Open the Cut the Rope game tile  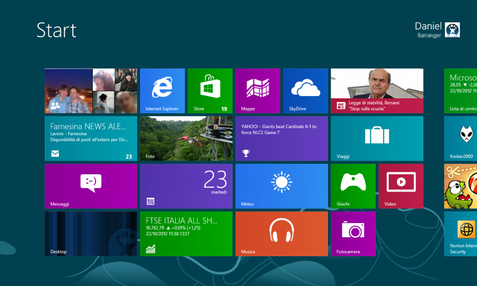[461, 186]
